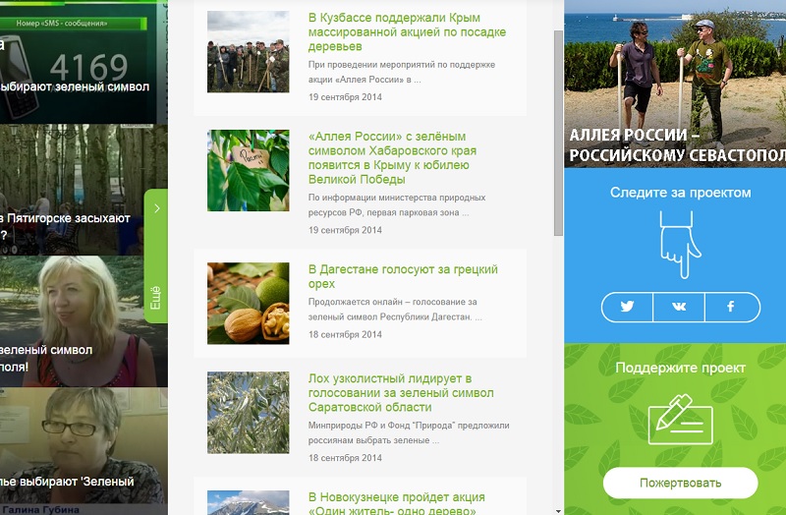Open 'Лох узколистный лидирует в голосовании' article
The height and width of the screenshot is (515, 786).
tap(401, 393)
